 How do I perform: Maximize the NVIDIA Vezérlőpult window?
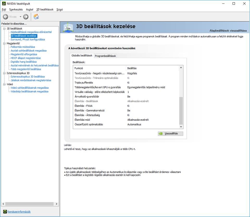[x=234, y=3]
